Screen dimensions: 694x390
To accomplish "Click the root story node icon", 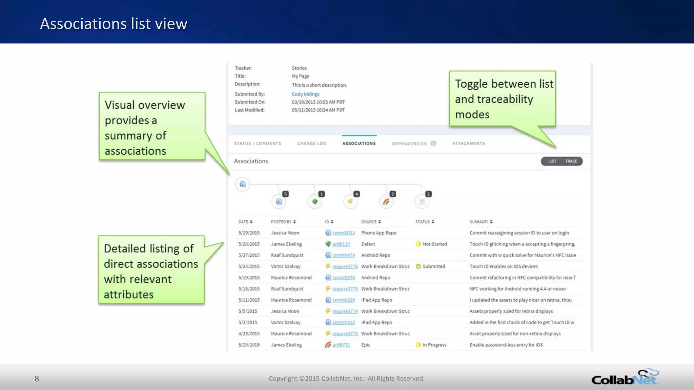I will [x=242, y=184].
